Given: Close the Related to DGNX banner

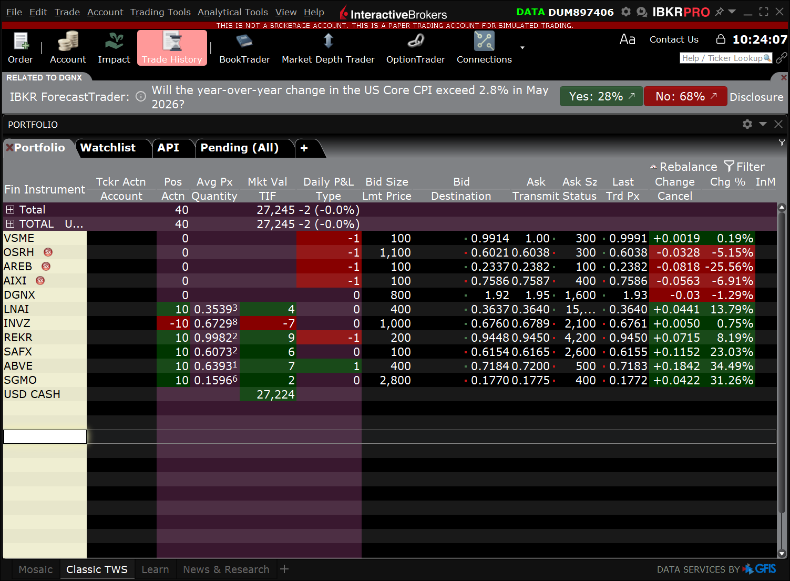Looking at the screenshot, I should (x=784, y=77).
